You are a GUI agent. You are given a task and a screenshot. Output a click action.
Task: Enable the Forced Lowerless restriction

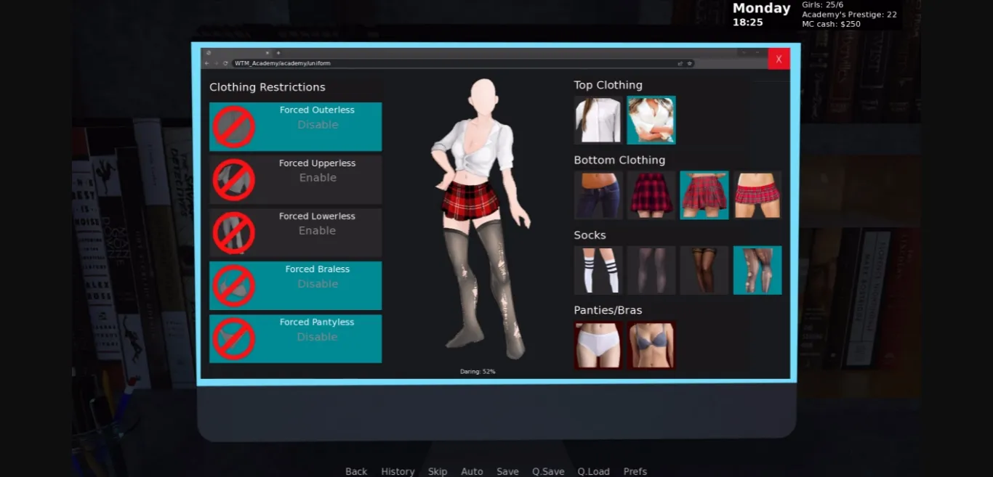click(x=317, y=229)
